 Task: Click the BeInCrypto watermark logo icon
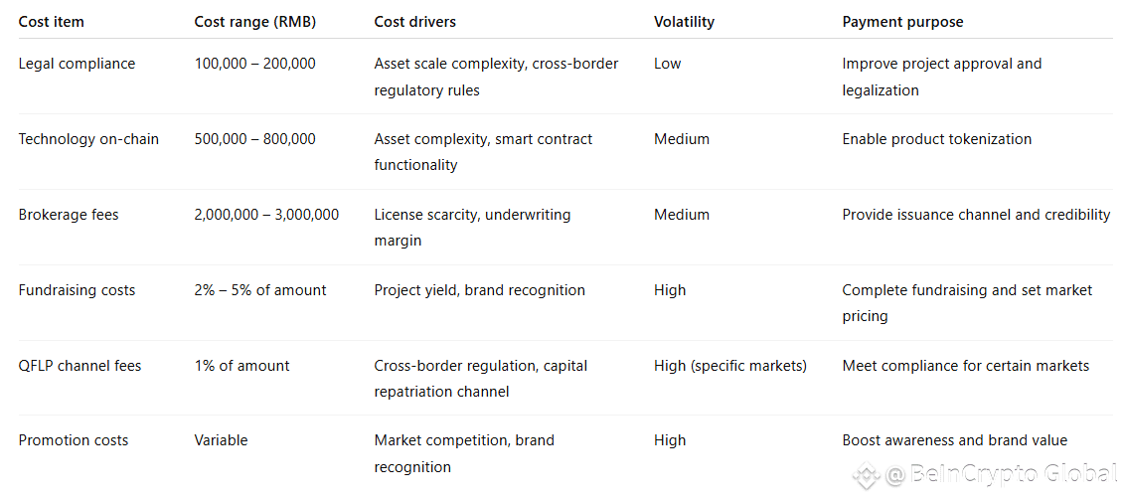pos(867,475)
